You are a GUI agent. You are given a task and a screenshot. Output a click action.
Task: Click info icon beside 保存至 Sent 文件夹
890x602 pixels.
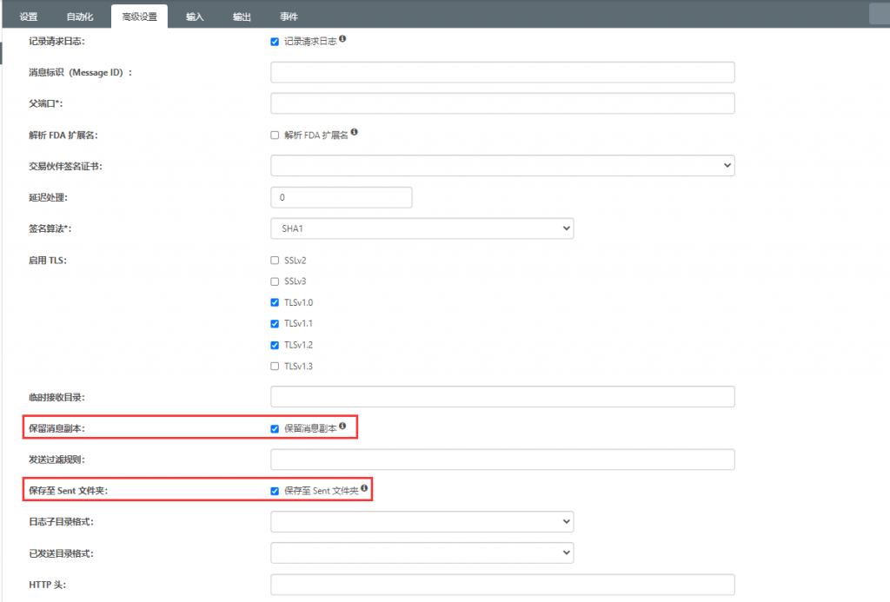[364, 488]
